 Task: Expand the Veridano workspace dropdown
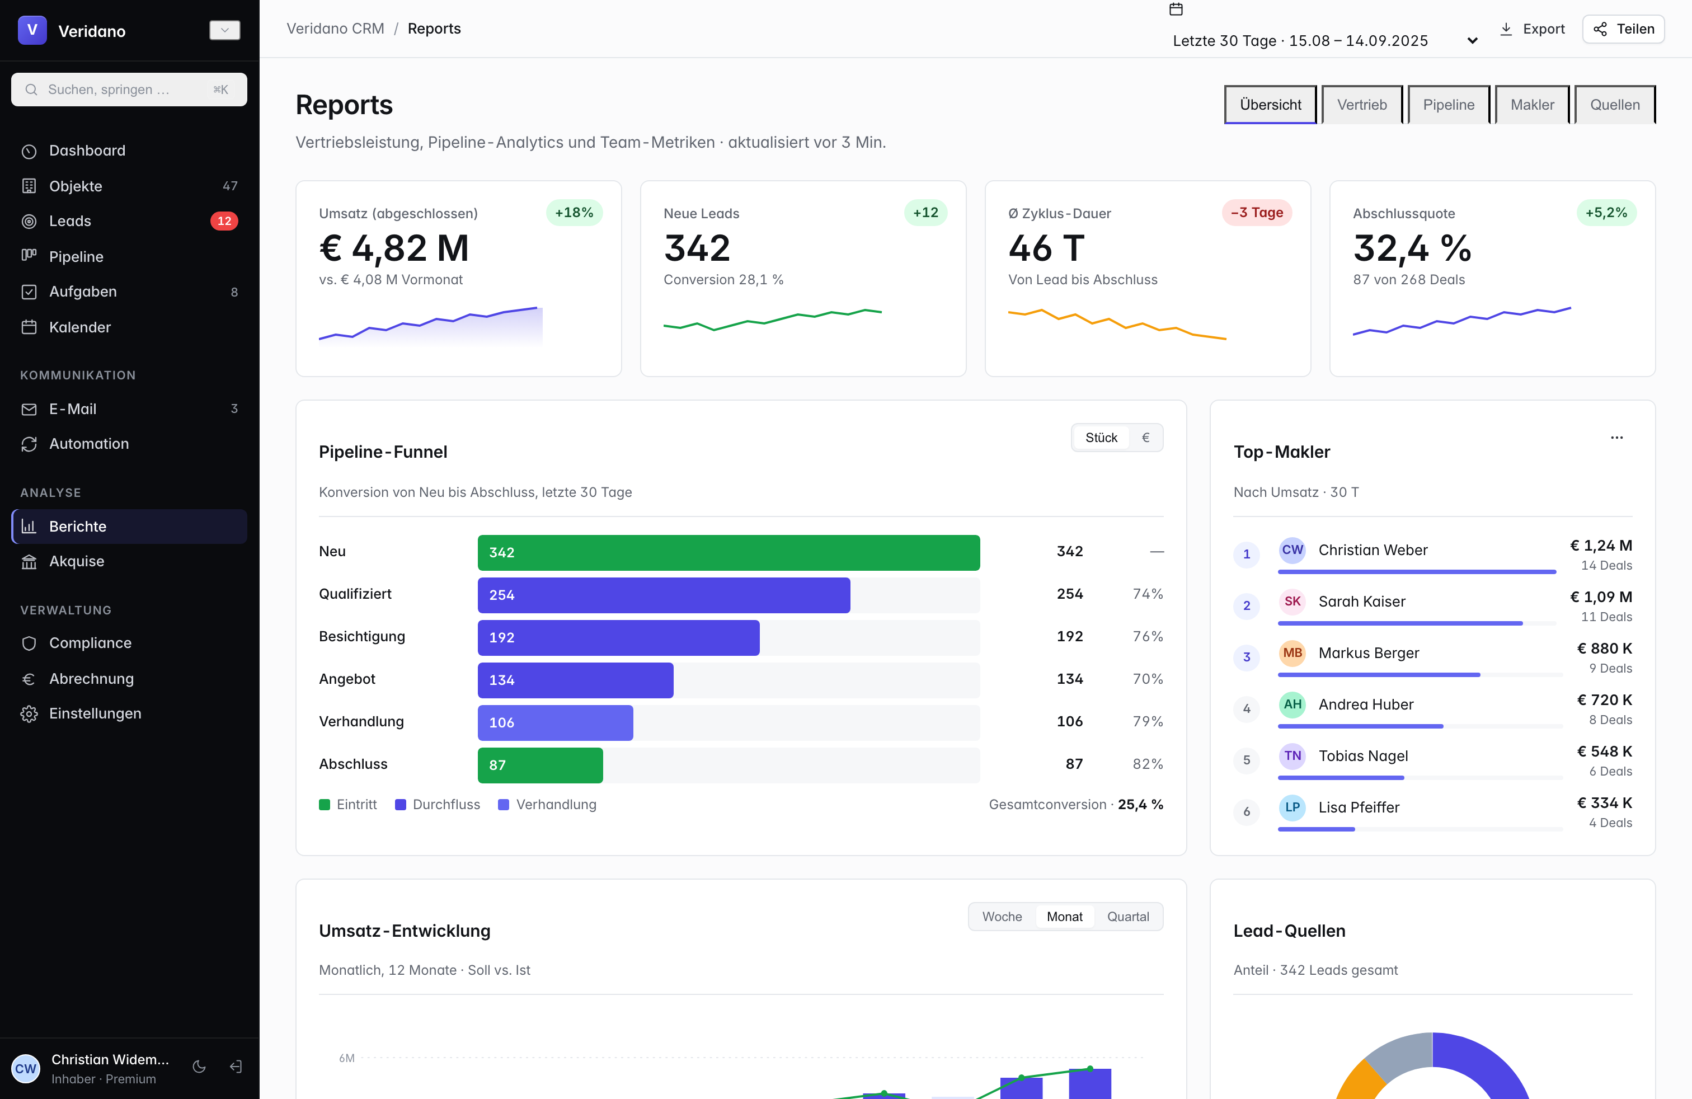[x=225, y=30]
